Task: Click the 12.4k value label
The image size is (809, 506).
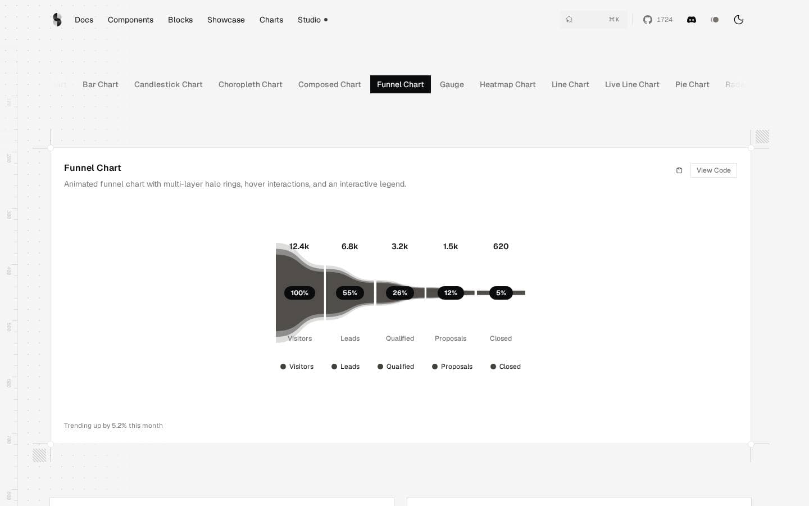Action: click(x=299, y=246)
